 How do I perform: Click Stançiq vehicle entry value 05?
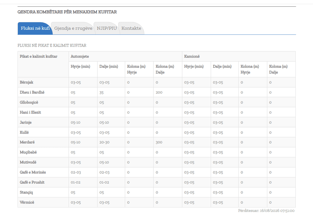pyautogui.click(x=73, y=192)
